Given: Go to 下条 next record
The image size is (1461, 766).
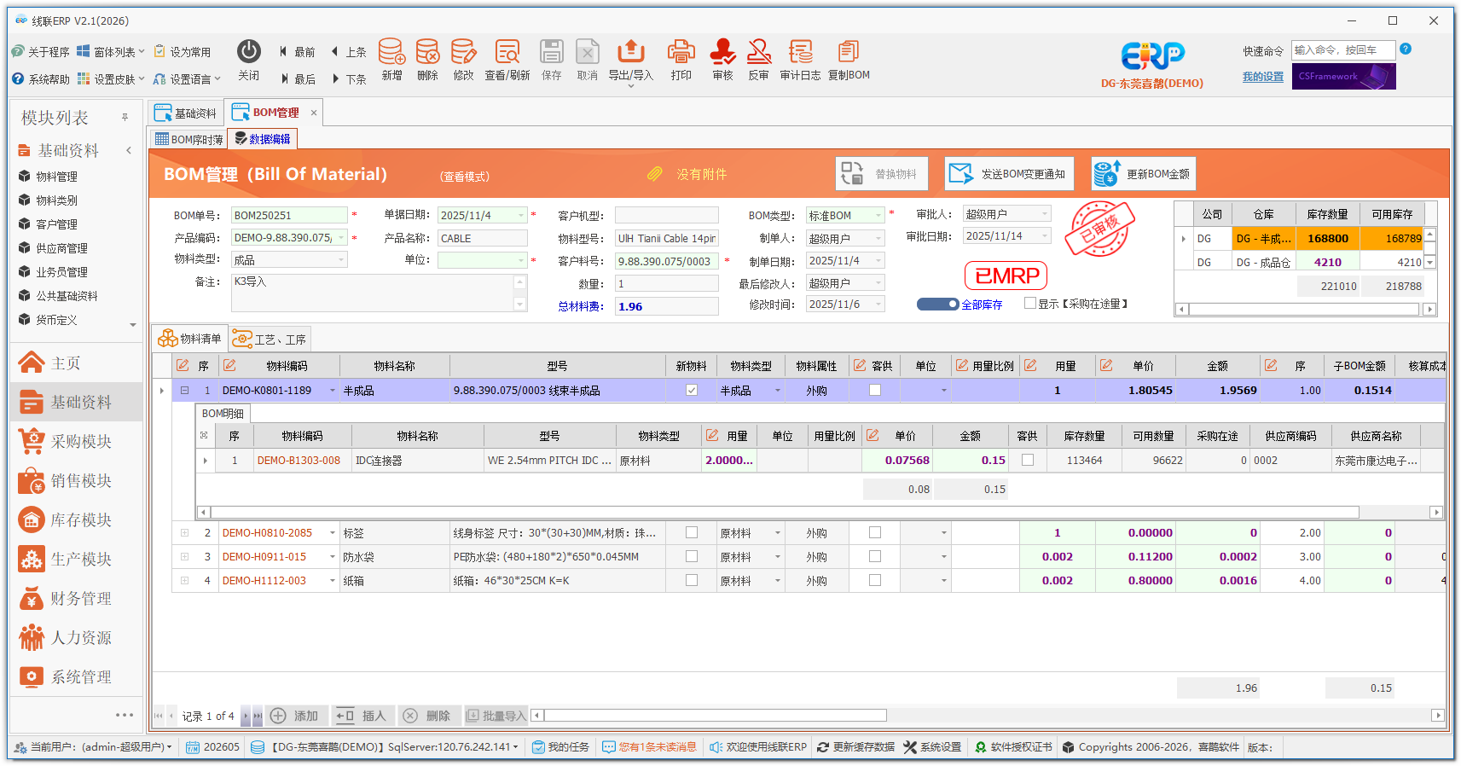Looking at the screenshot, I should (x=348, y=79).
